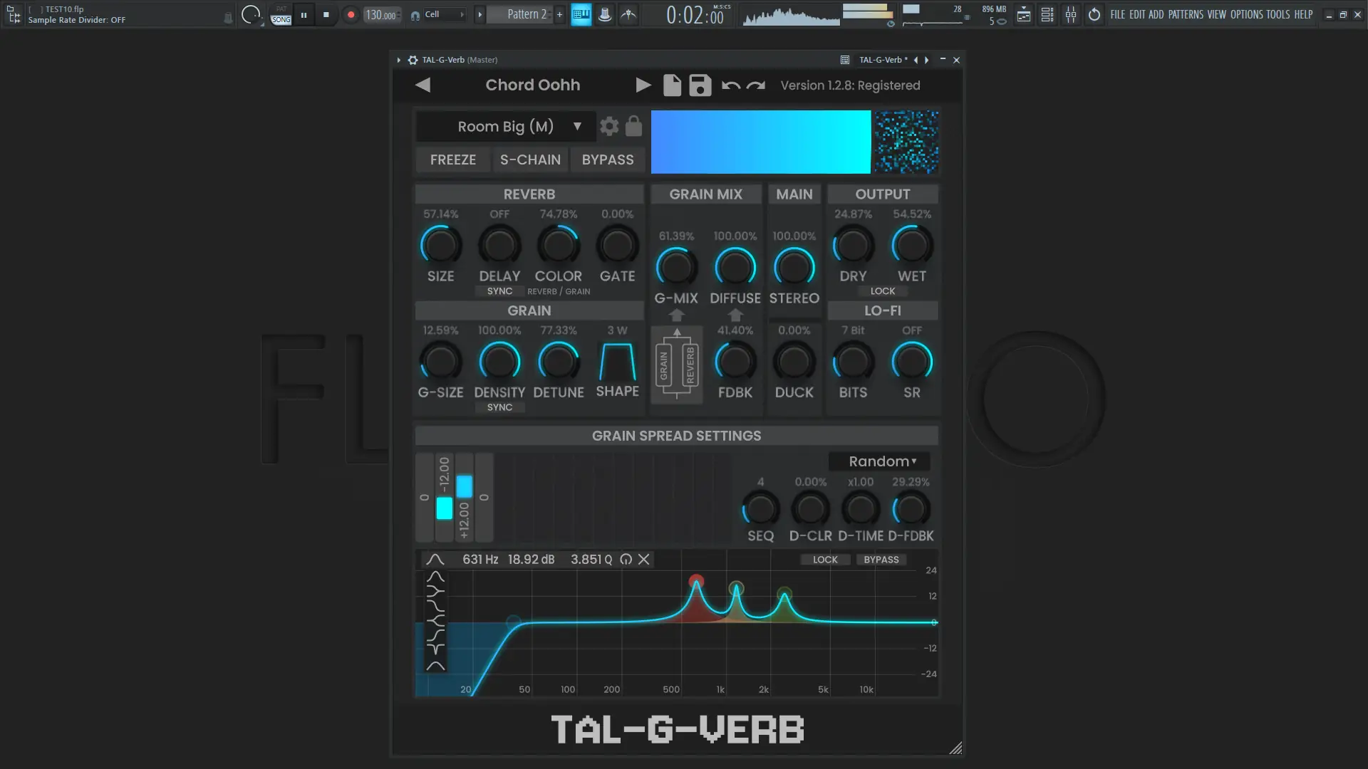Remove EQ band with the X icon

(643, 560)
